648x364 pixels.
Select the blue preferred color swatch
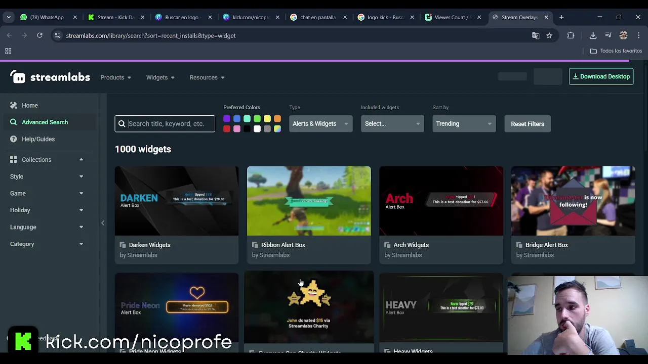click(237, 119)
